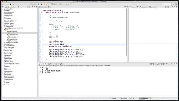Minimize the Console panel
Viewport: 179px width, 101px height.
click(x=174, y=64)
